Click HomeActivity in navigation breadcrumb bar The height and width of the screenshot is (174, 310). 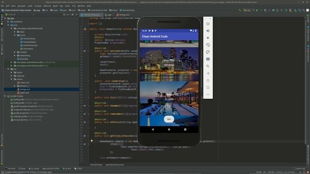click(127, 10)
